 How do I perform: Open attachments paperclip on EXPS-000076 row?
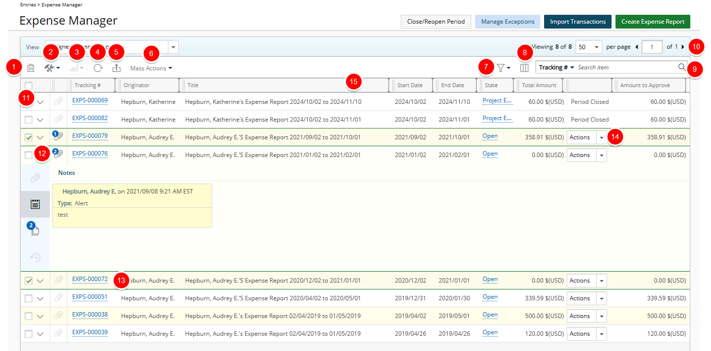[58, 155]
